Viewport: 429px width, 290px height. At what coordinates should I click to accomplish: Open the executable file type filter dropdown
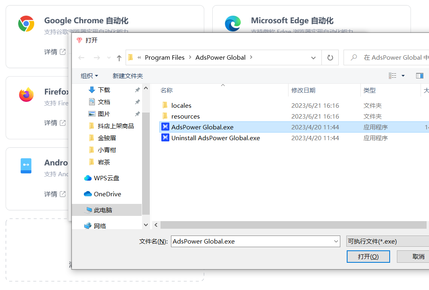pyautogui.click(x=387, y=241)
